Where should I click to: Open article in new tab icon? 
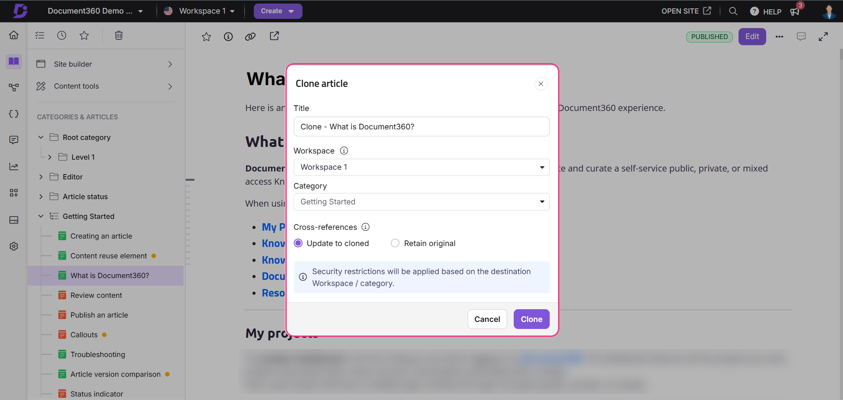tap(274, 36)
